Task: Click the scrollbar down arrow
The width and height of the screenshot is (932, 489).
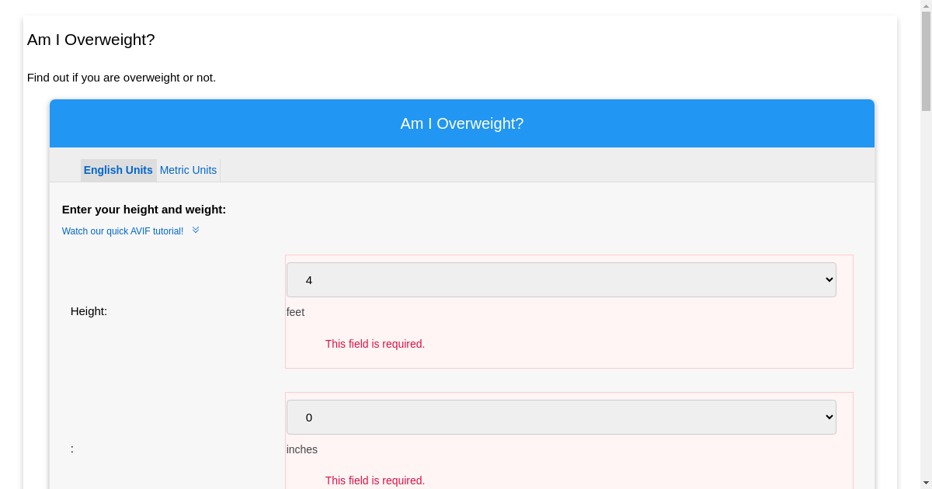Action: pos(926,483)
